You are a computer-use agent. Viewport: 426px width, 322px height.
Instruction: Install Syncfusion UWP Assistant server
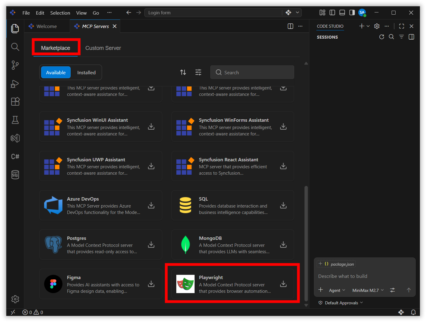(x=151, y=166)
